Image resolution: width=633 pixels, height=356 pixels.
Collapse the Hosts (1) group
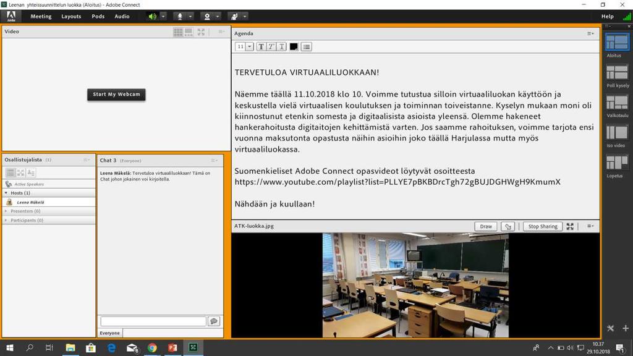(6, 193)
